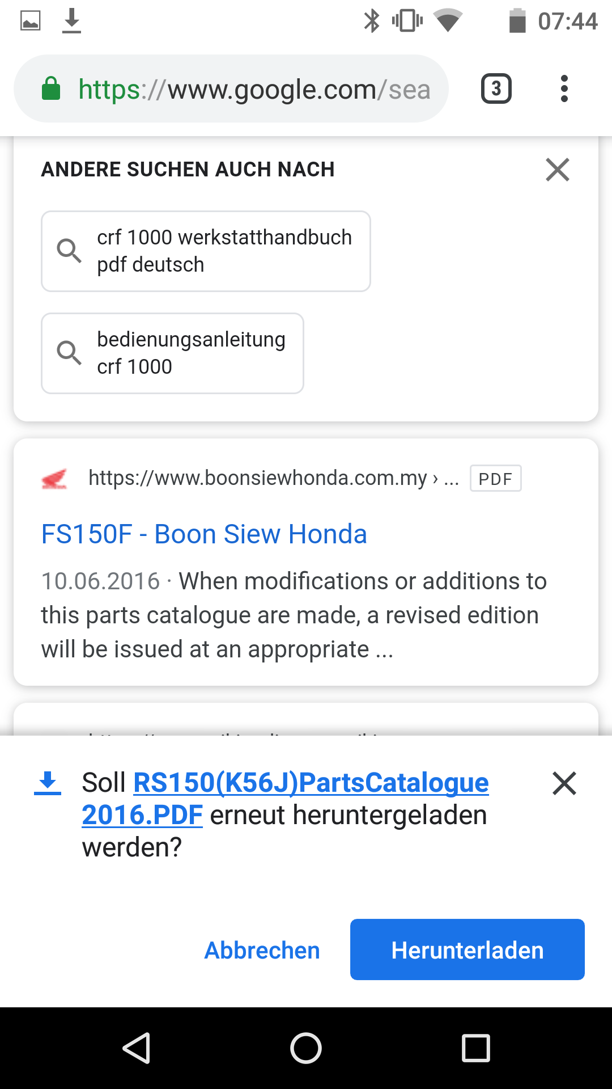This screenshot has height=1089, width=612.
Task: Open recent apps with square button
Action: coord(476,1048)
